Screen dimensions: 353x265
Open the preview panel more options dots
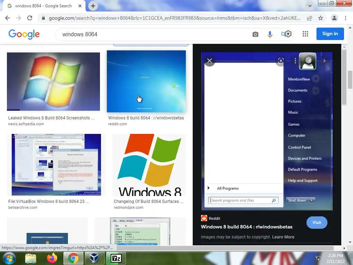(x=295, y=61)
